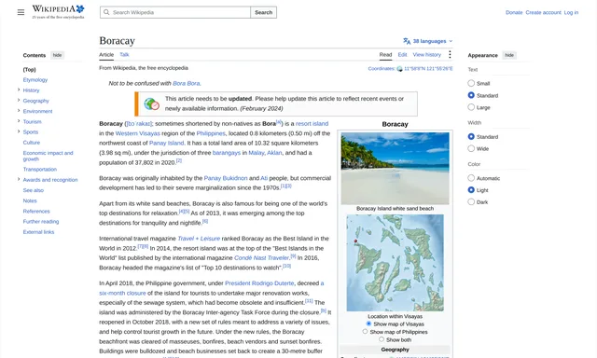Open the Condé Nast Traveler link
597x358 pixels.
[x=261, y=257]
